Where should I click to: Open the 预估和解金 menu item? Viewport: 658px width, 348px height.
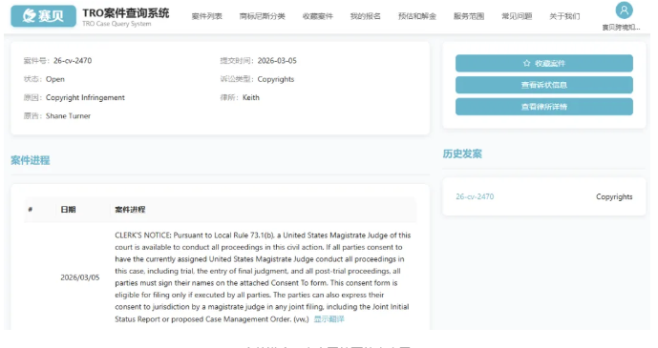(417, 16)
